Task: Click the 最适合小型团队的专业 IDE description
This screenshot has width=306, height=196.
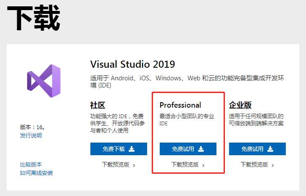Action: click(187, 120)
